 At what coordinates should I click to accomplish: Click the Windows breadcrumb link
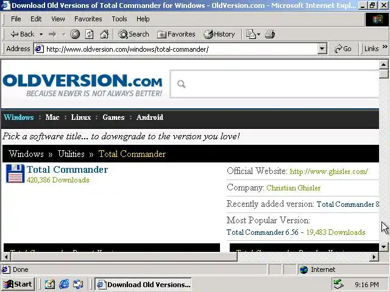click(x=26, y=154)
